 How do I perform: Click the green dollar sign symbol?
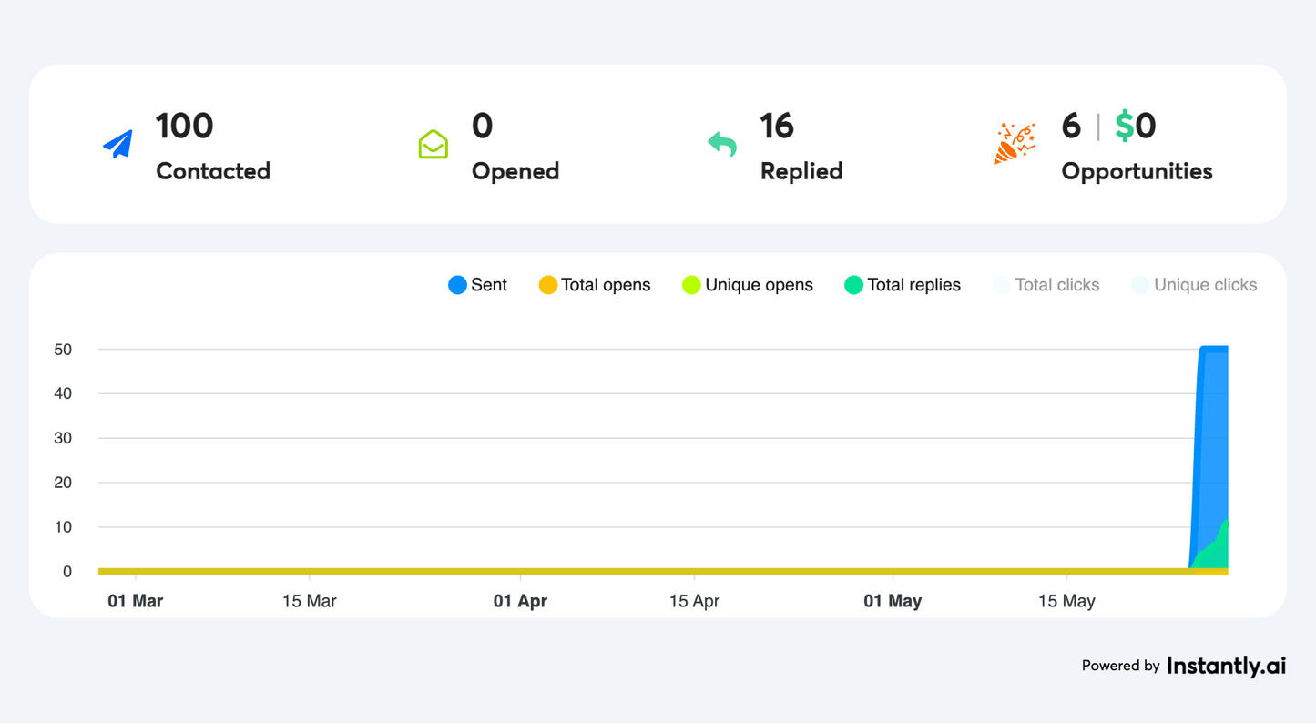1125,126
